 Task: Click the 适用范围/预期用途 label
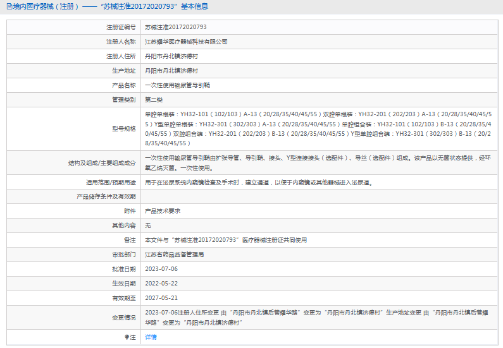111,183
